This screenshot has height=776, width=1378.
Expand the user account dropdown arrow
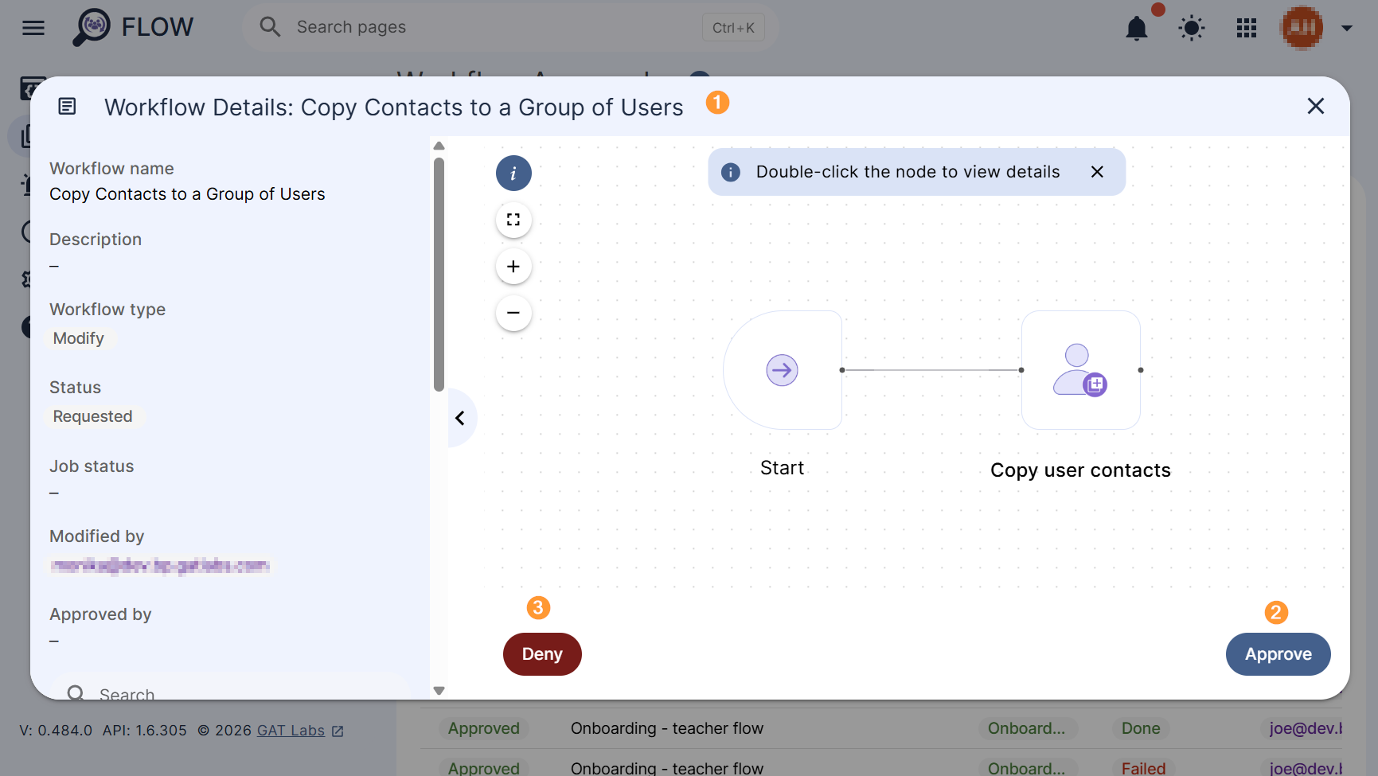pos(1347,29)
